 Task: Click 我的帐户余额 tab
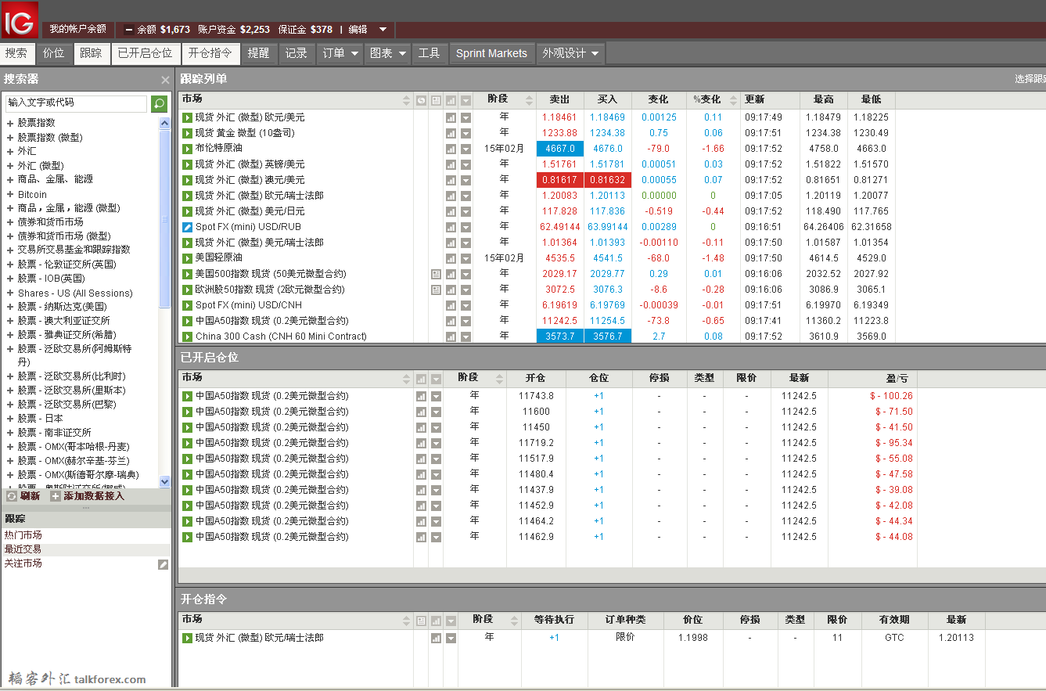[77, 29]
